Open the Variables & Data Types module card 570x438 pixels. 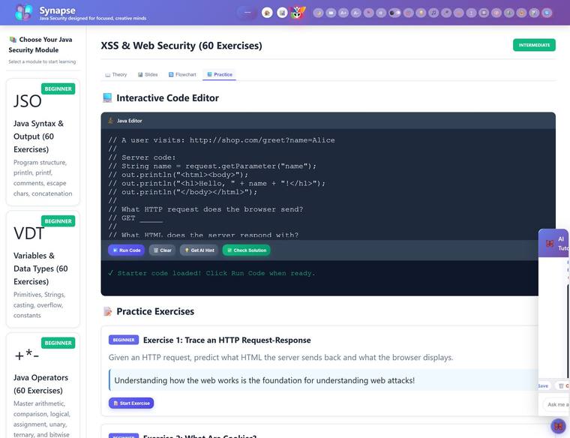(x=43, y=269)
